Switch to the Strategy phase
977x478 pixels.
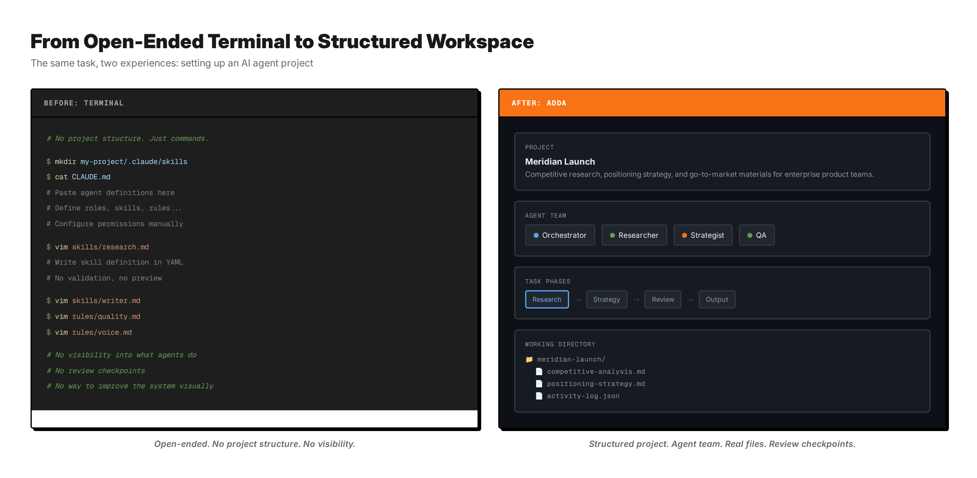tap(606, 299)
